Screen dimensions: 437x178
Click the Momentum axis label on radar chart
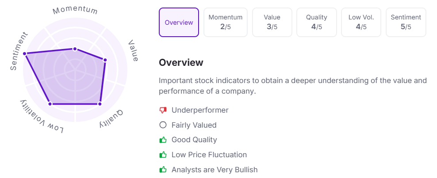(75, 10)
